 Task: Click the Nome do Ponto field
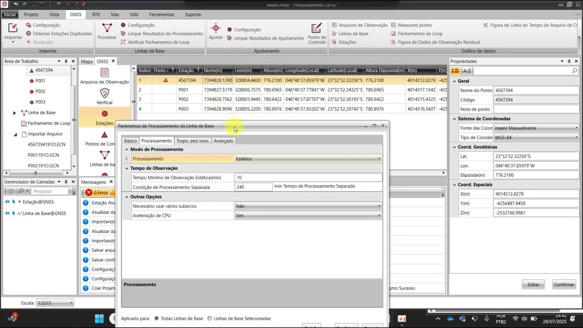(536, 90)
